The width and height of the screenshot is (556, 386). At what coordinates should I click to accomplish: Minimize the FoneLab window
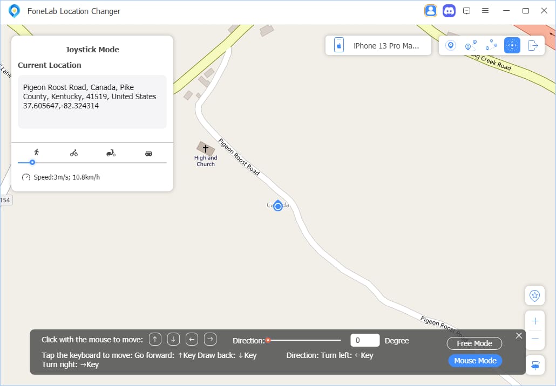click(506, 11)
